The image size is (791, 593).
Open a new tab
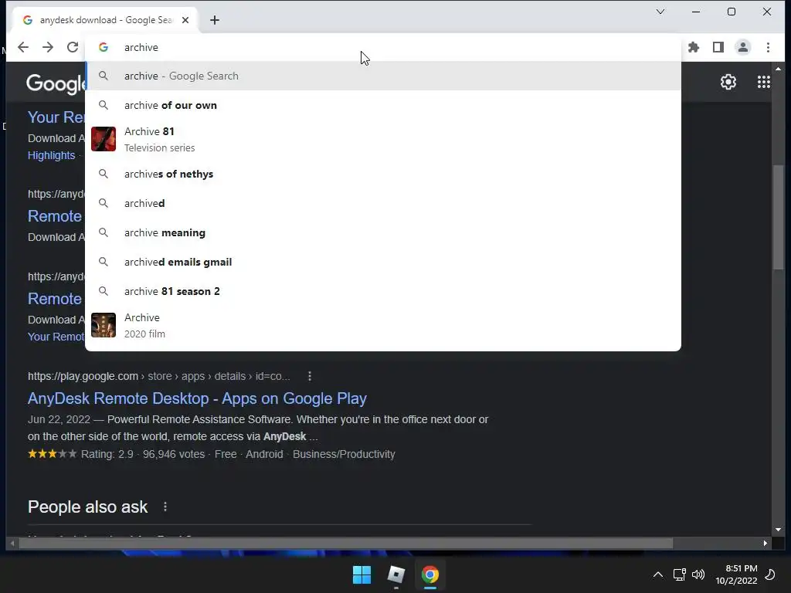[x=215, y=20]
